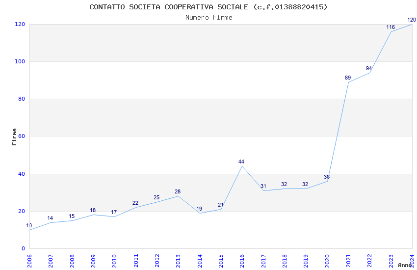This screenshot has width=417, height=270.
Task: Select the data label 36 for 2020
Action: coord(327,177)
